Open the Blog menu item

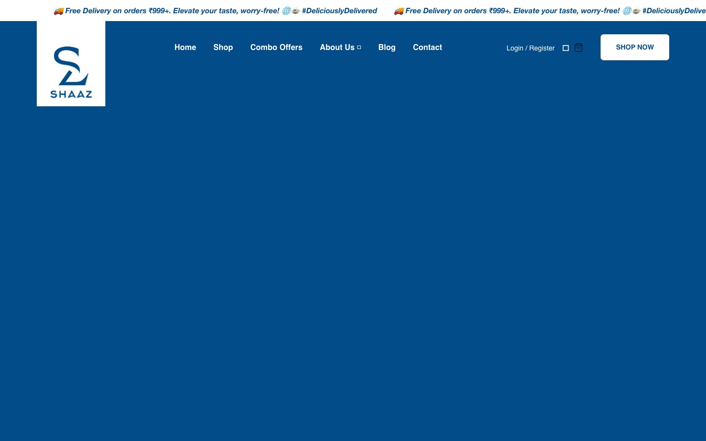point(387,48)
